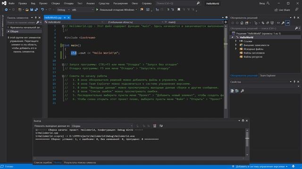Start debugging with the green play icon

[x=97, y=9]
